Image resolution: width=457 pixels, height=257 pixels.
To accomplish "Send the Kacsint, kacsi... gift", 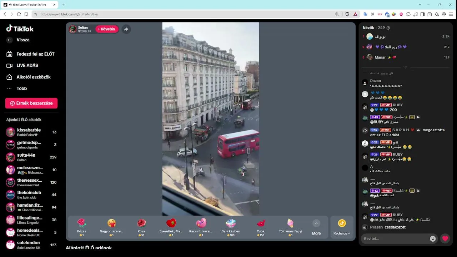I will 201,228.
